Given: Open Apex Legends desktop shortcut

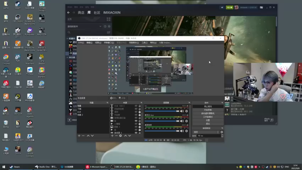Looking at the screenshot, I should [30, 112].
